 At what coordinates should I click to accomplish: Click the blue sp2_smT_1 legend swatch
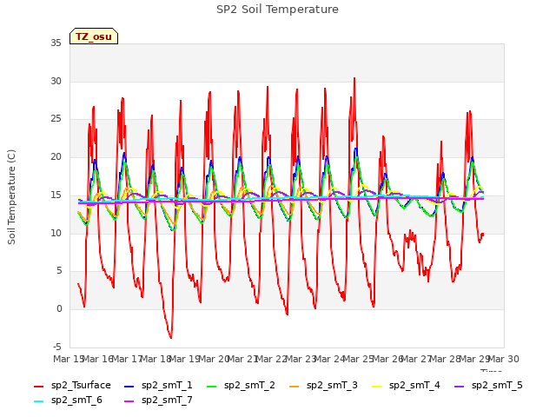[x=129, y=386]
